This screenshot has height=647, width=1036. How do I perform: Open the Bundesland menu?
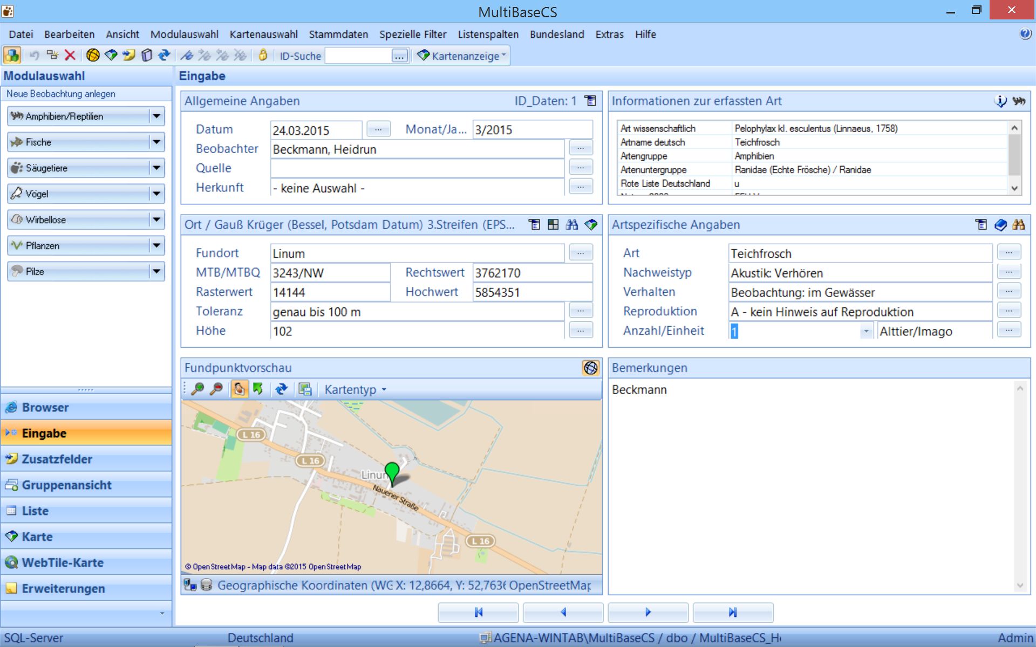click(x=557, y=34)
